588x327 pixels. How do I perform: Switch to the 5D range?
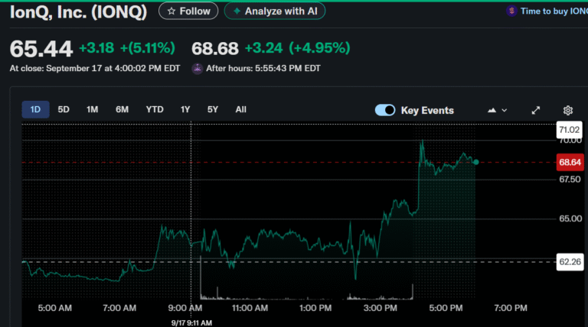[64, 109]
